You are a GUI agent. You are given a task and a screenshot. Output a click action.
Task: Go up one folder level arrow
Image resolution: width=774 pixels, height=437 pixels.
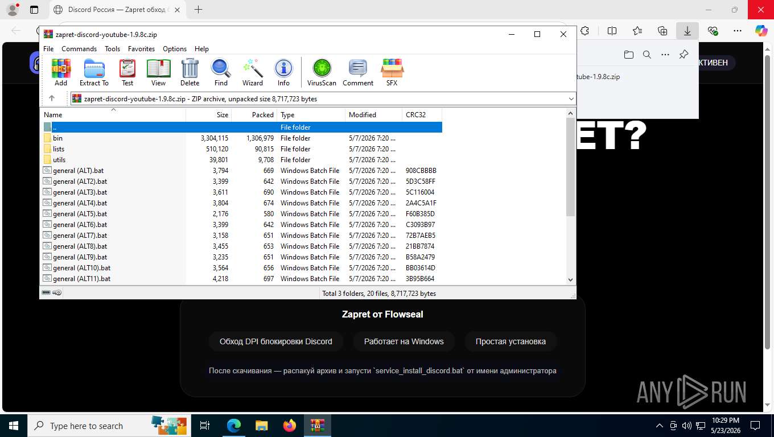(x=52, y=98)
